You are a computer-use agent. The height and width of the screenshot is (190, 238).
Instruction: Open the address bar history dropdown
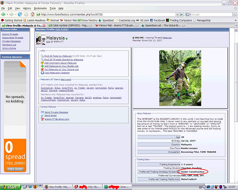pos(177,14)
